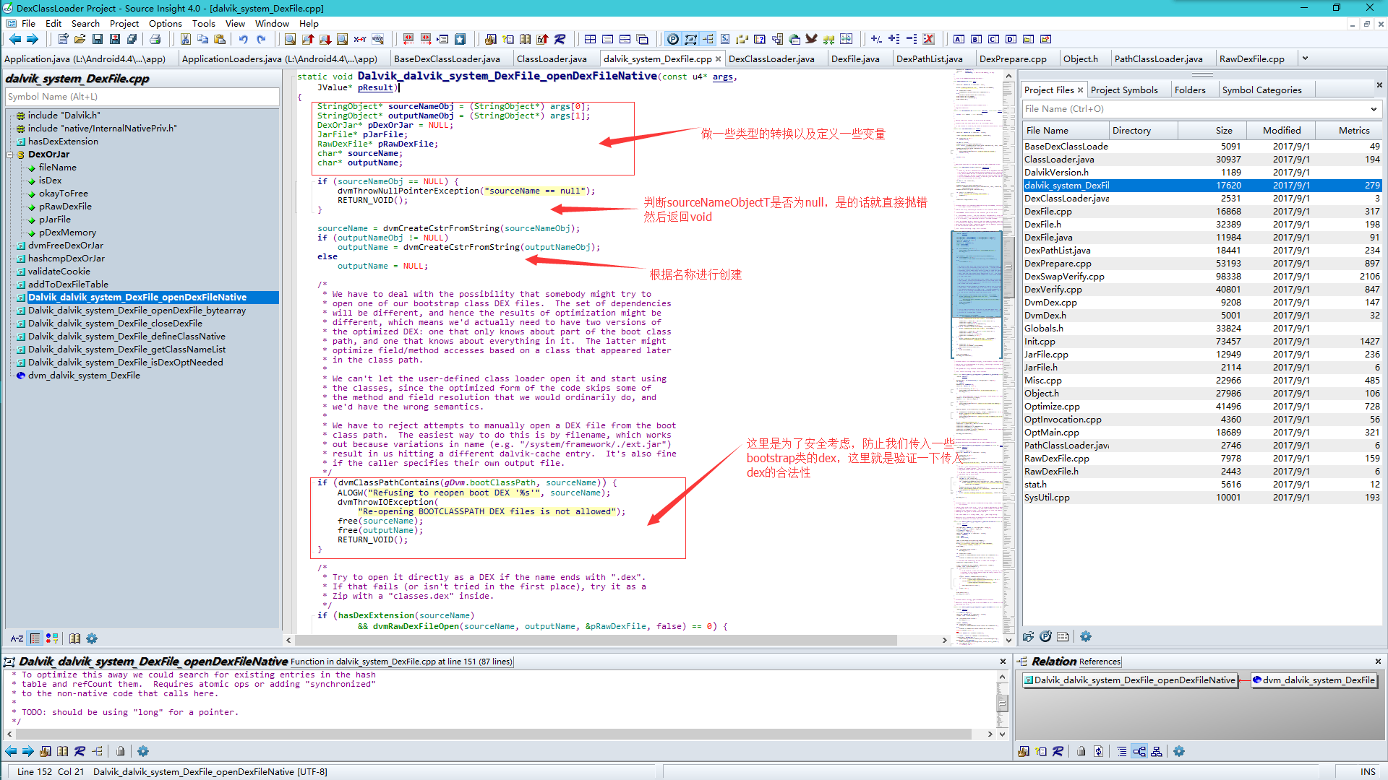
Task: Search backward with the red up-arrow icon
Action: (x=307, y=40)
